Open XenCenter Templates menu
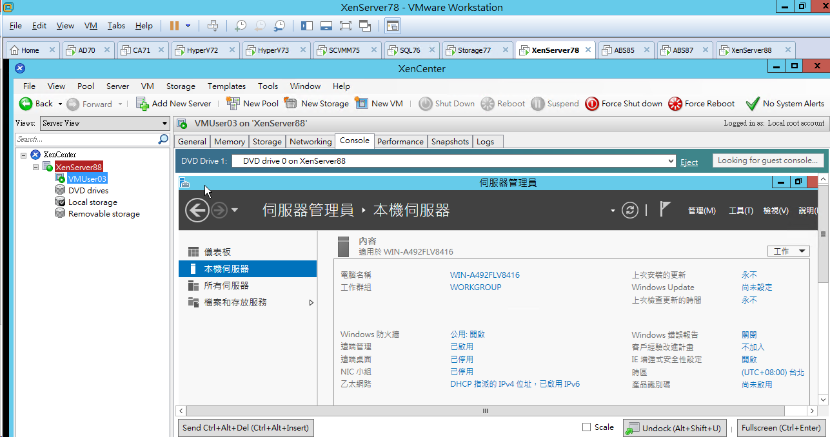 point(226,86)
